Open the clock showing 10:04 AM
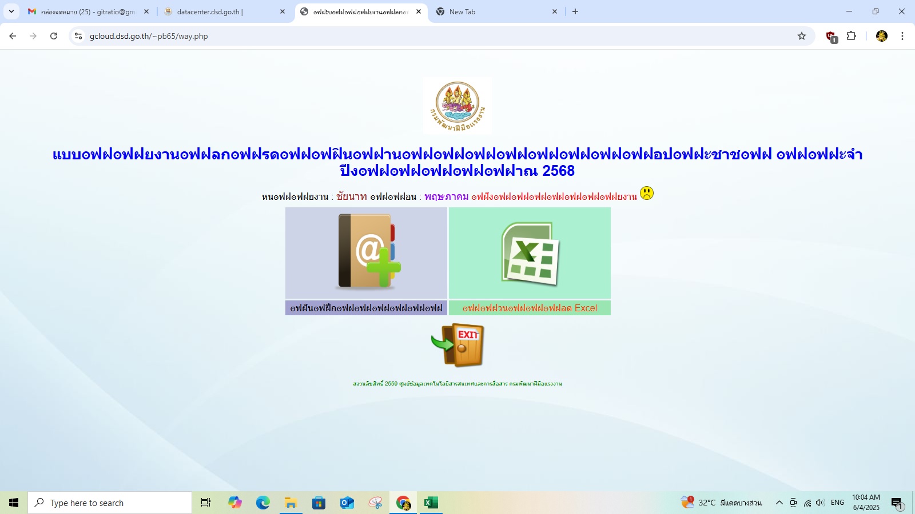 coord(866,503)
